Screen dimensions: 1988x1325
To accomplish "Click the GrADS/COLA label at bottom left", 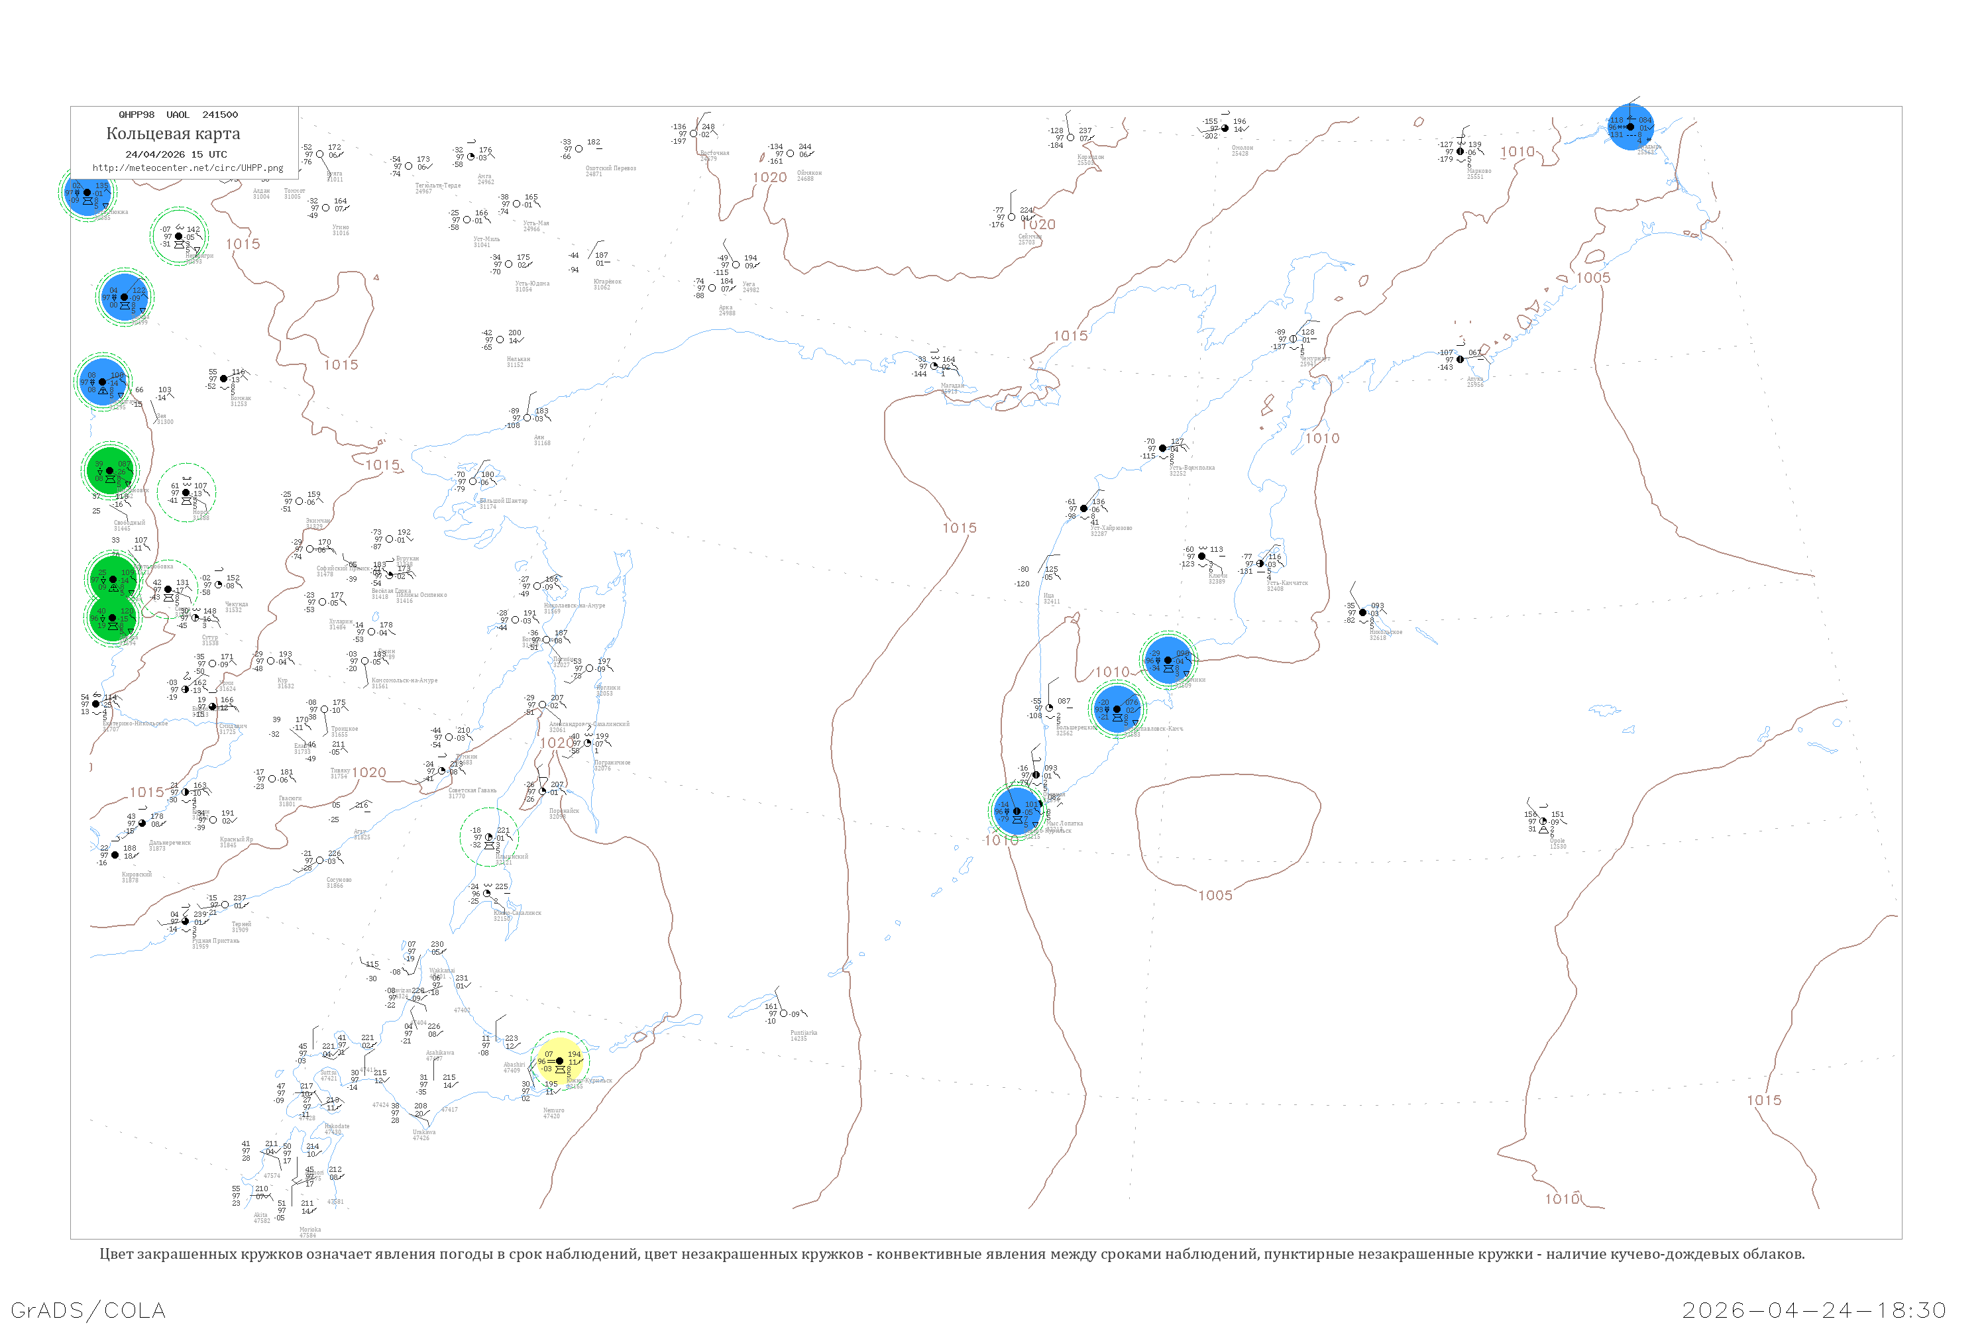I will tap(88, 1310).
